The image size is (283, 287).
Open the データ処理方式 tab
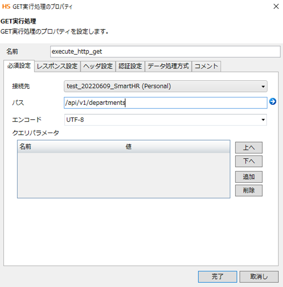pos(169,66)
